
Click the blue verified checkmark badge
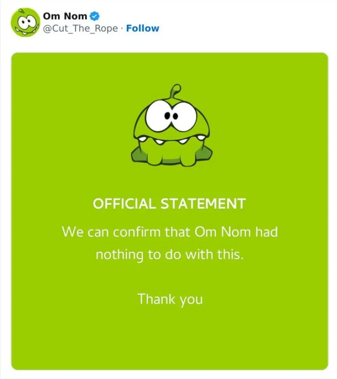(x=94, y=17)
